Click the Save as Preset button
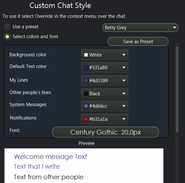This screenshot has width=185, height=183. point(138,42)
